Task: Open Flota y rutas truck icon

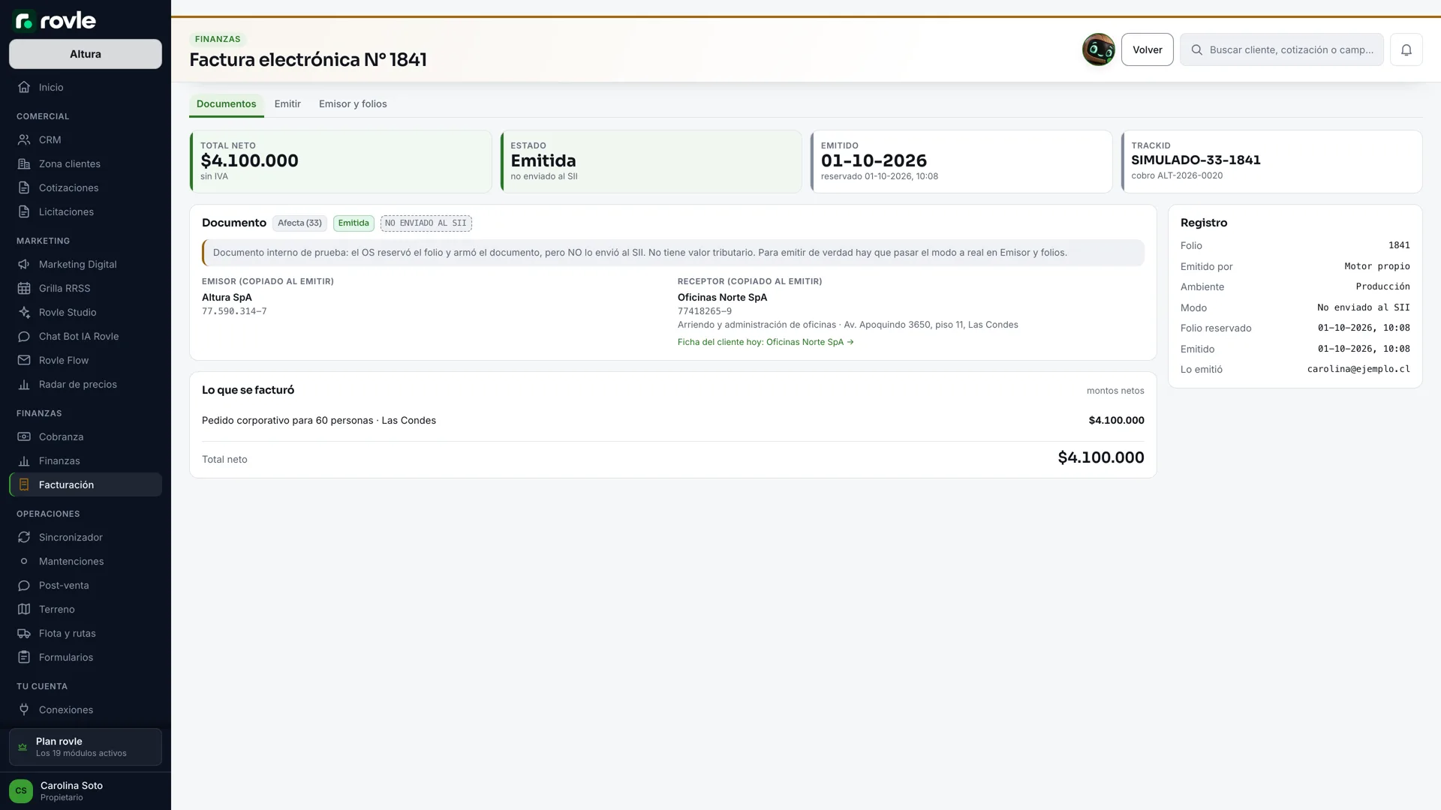Action: pos(24,633)
